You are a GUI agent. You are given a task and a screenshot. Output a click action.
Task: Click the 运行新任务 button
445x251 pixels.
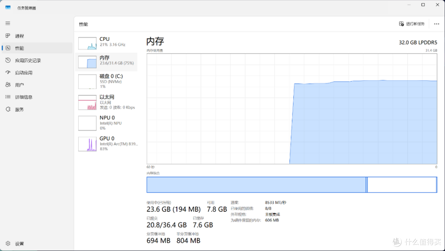point(412,24)
